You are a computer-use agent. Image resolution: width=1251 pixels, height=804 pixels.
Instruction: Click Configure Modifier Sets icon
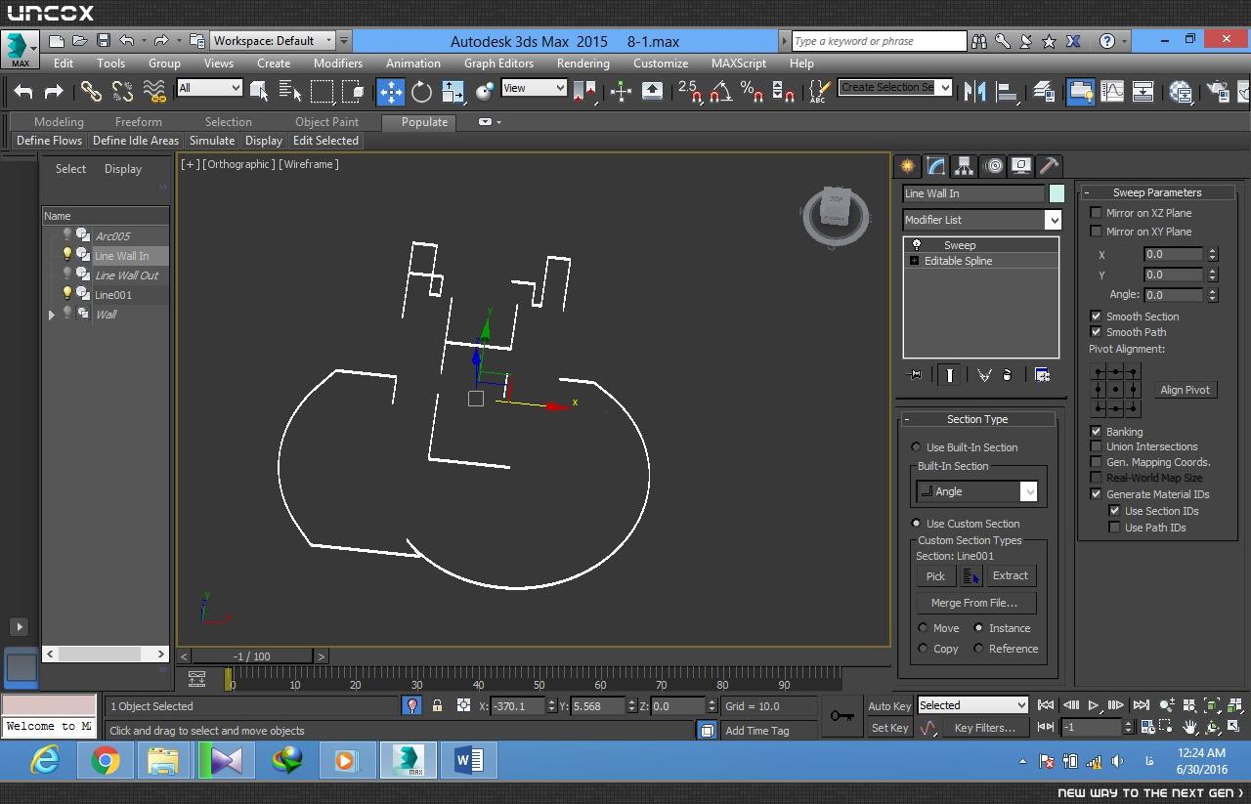coord(1042,374)
